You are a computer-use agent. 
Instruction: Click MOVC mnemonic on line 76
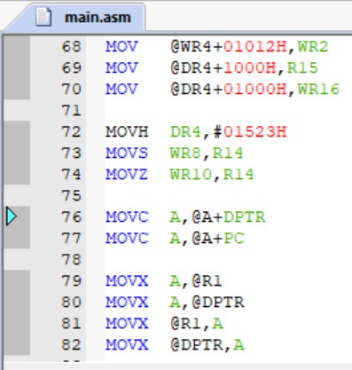(127, 217)
